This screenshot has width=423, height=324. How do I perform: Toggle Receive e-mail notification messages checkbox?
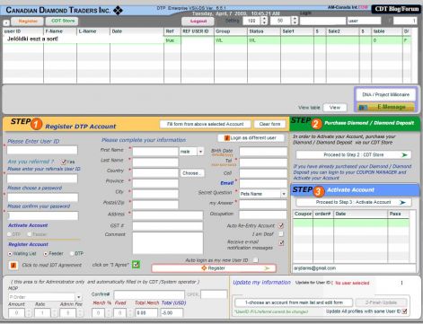(281, 243)
